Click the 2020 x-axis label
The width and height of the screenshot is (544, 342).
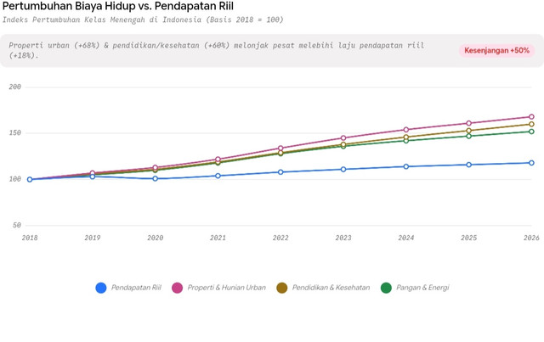point(155,238)
